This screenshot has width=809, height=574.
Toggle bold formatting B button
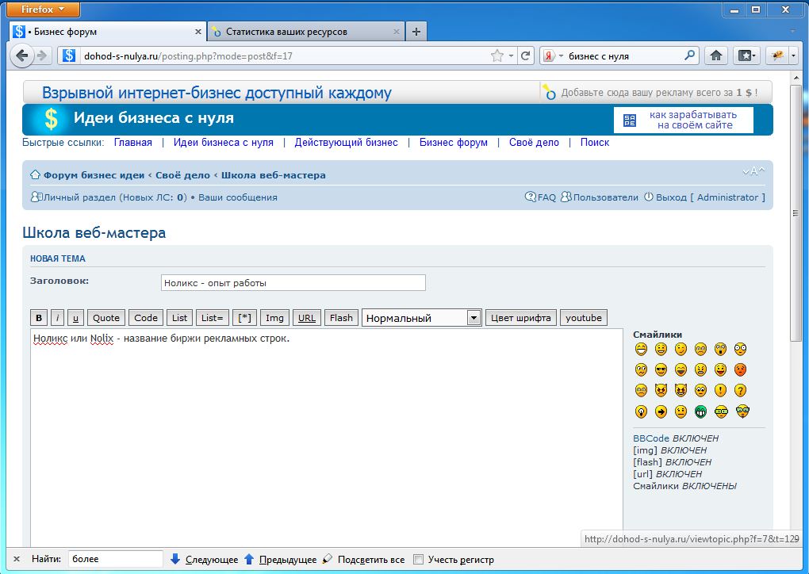pyautogui.click(x=39, y=318)
